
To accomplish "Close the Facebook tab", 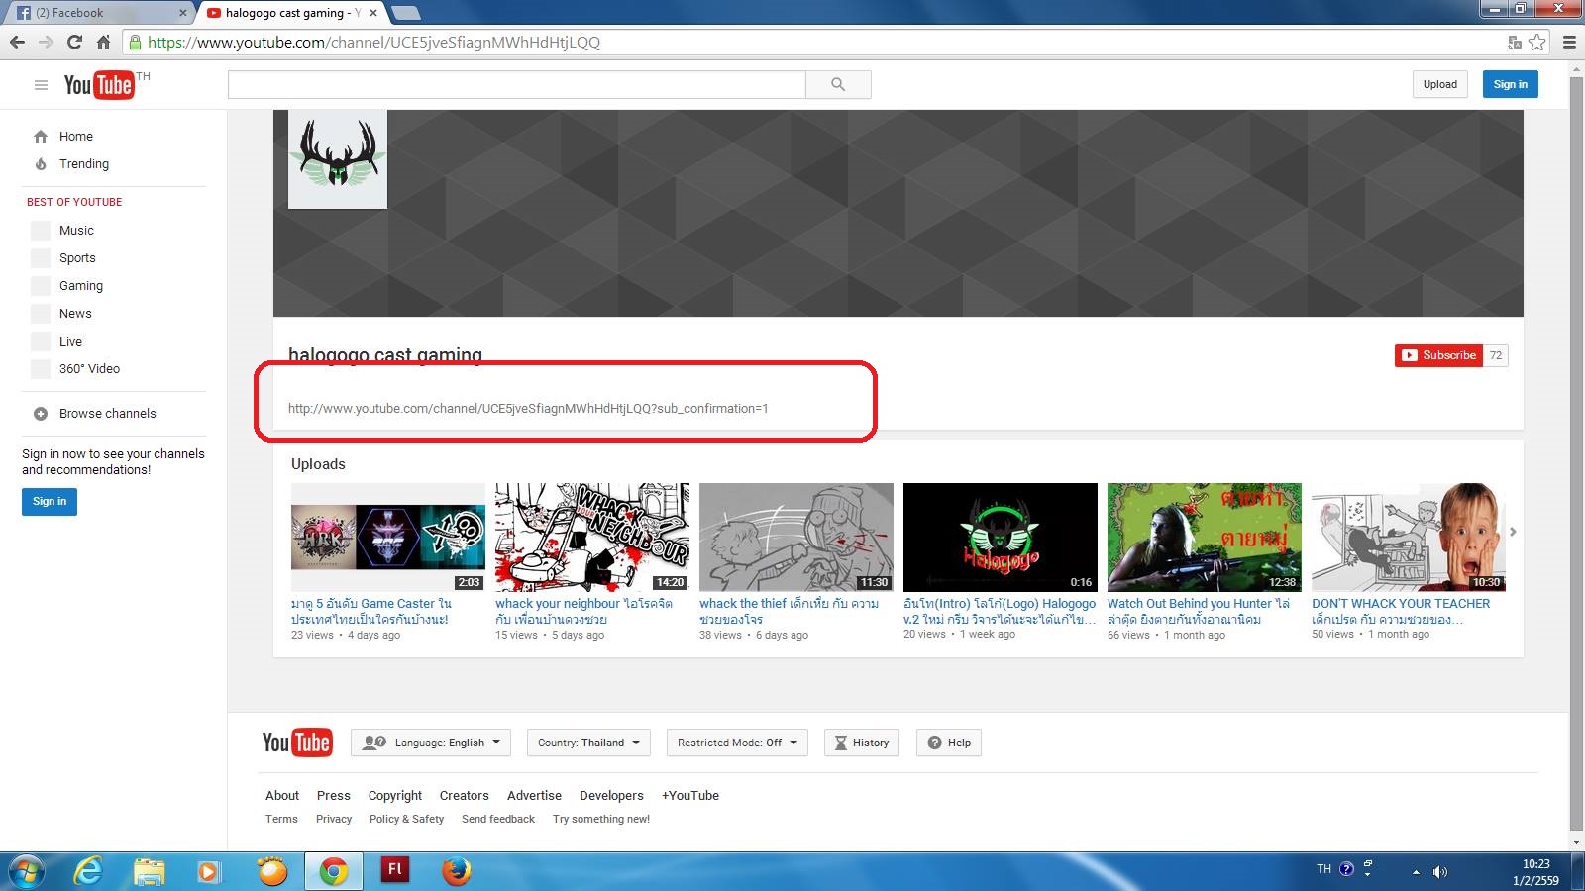I will 183,13.
